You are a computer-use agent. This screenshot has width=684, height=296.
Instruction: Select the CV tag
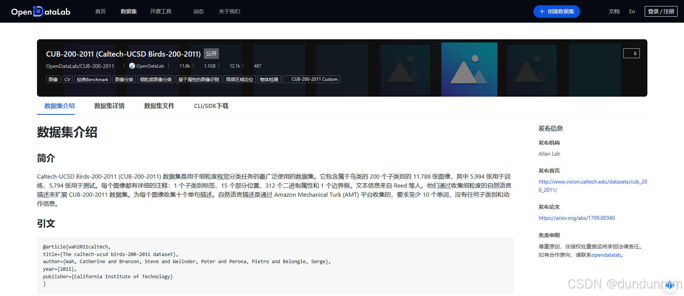[x=67, y=79]
